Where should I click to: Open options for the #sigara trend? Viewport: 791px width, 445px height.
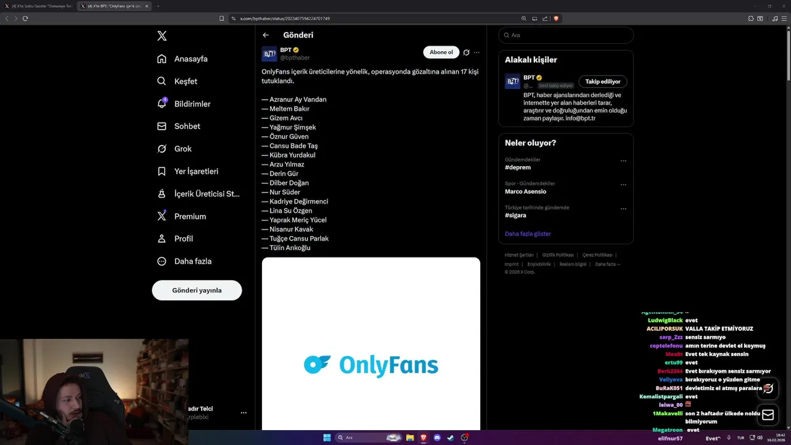pyautogui.click(x=623, y=209)
